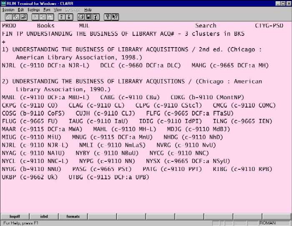
Task: Click the 'Books' header text
Action: (45, 25)
